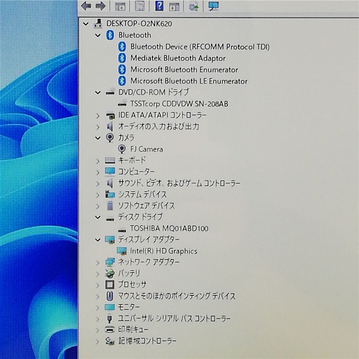Screen dimensions: 359x359
Task: Expand the キーボード category
Action: click(98, 161)
